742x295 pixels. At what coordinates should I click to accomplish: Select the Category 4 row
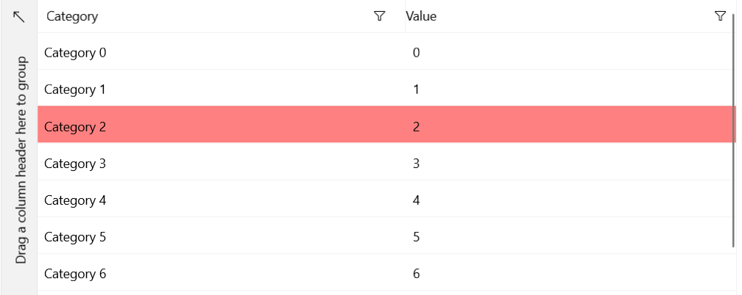click(75, 200)
